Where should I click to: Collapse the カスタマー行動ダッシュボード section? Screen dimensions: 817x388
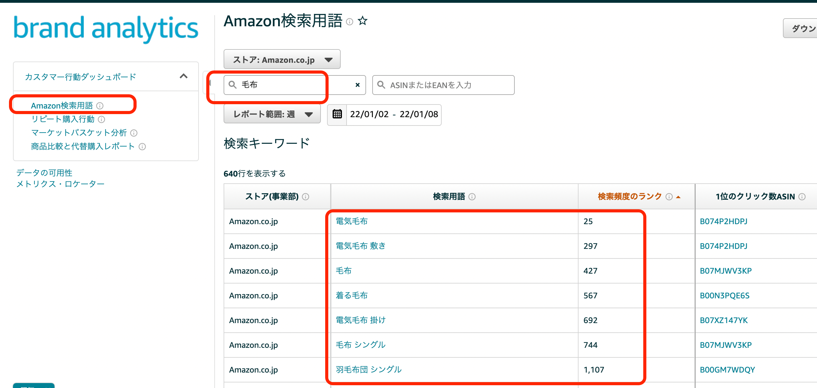click(184, 76)
